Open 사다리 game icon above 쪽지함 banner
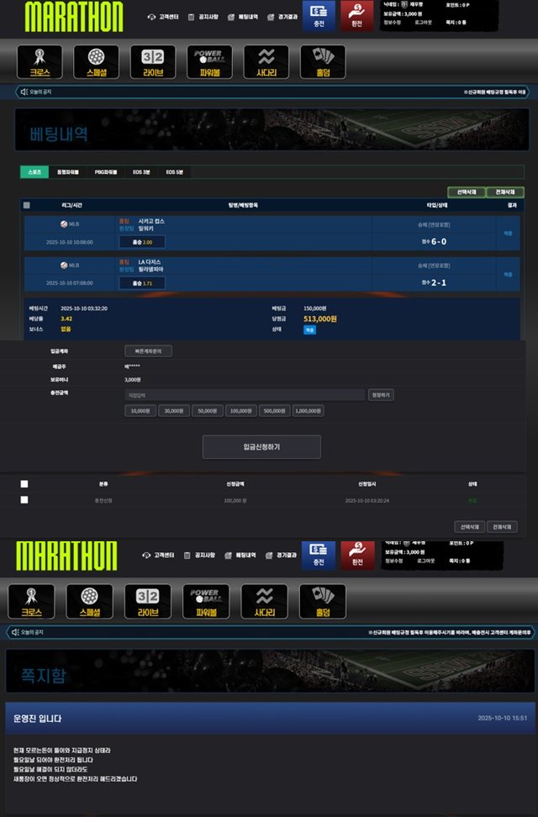This screenshot has width=538, height=817. pos(264,601)
